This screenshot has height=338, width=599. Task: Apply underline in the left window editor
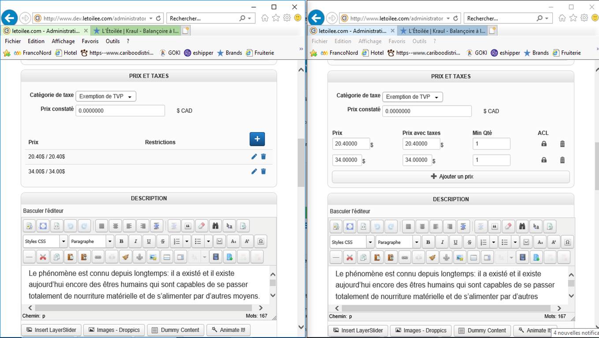click(x=149, y=241)
